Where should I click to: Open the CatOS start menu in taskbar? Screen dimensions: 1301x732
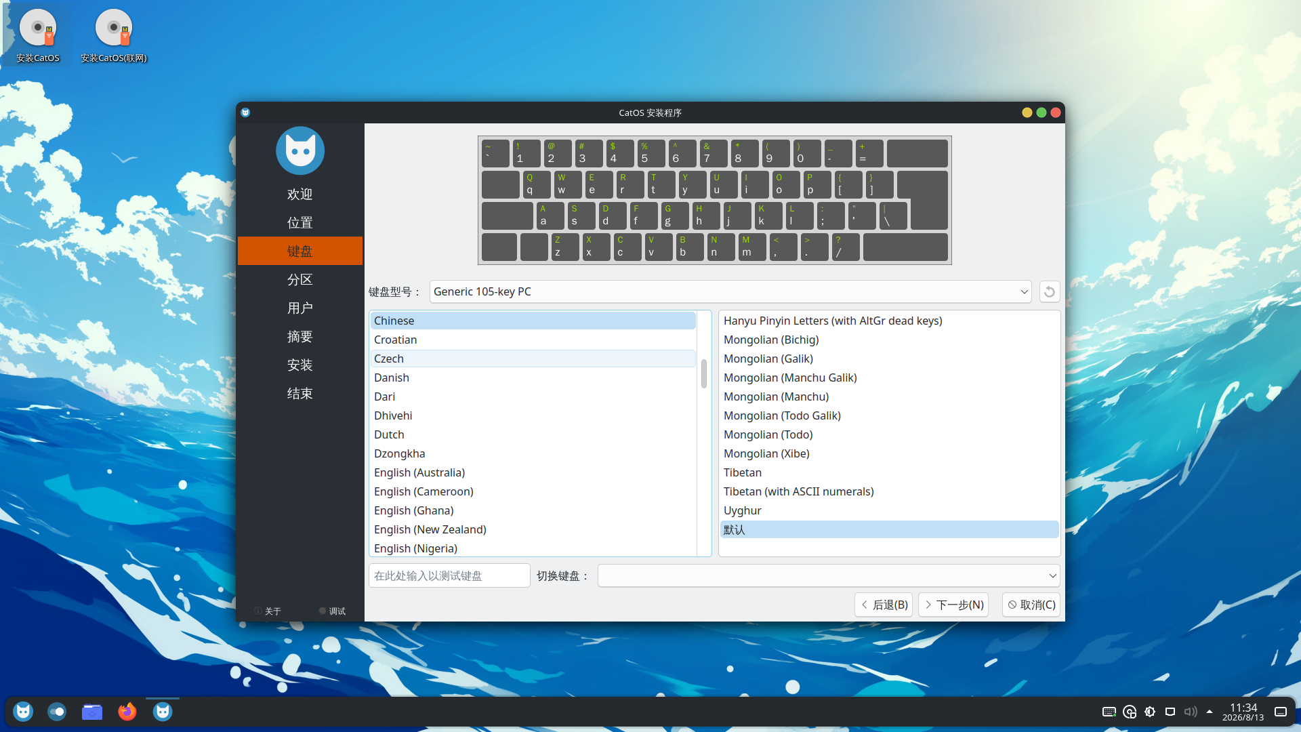23,712
